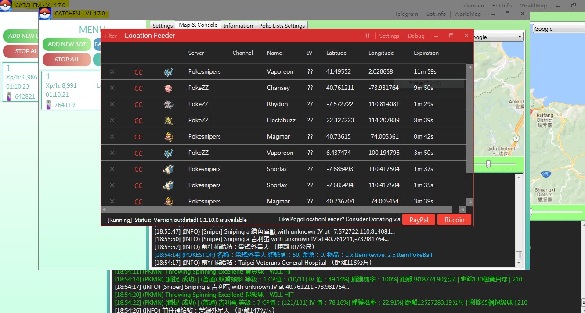Screen dimensions: 585x313
Task: Click the map zoom slider handle
Action: click(488, 164)
